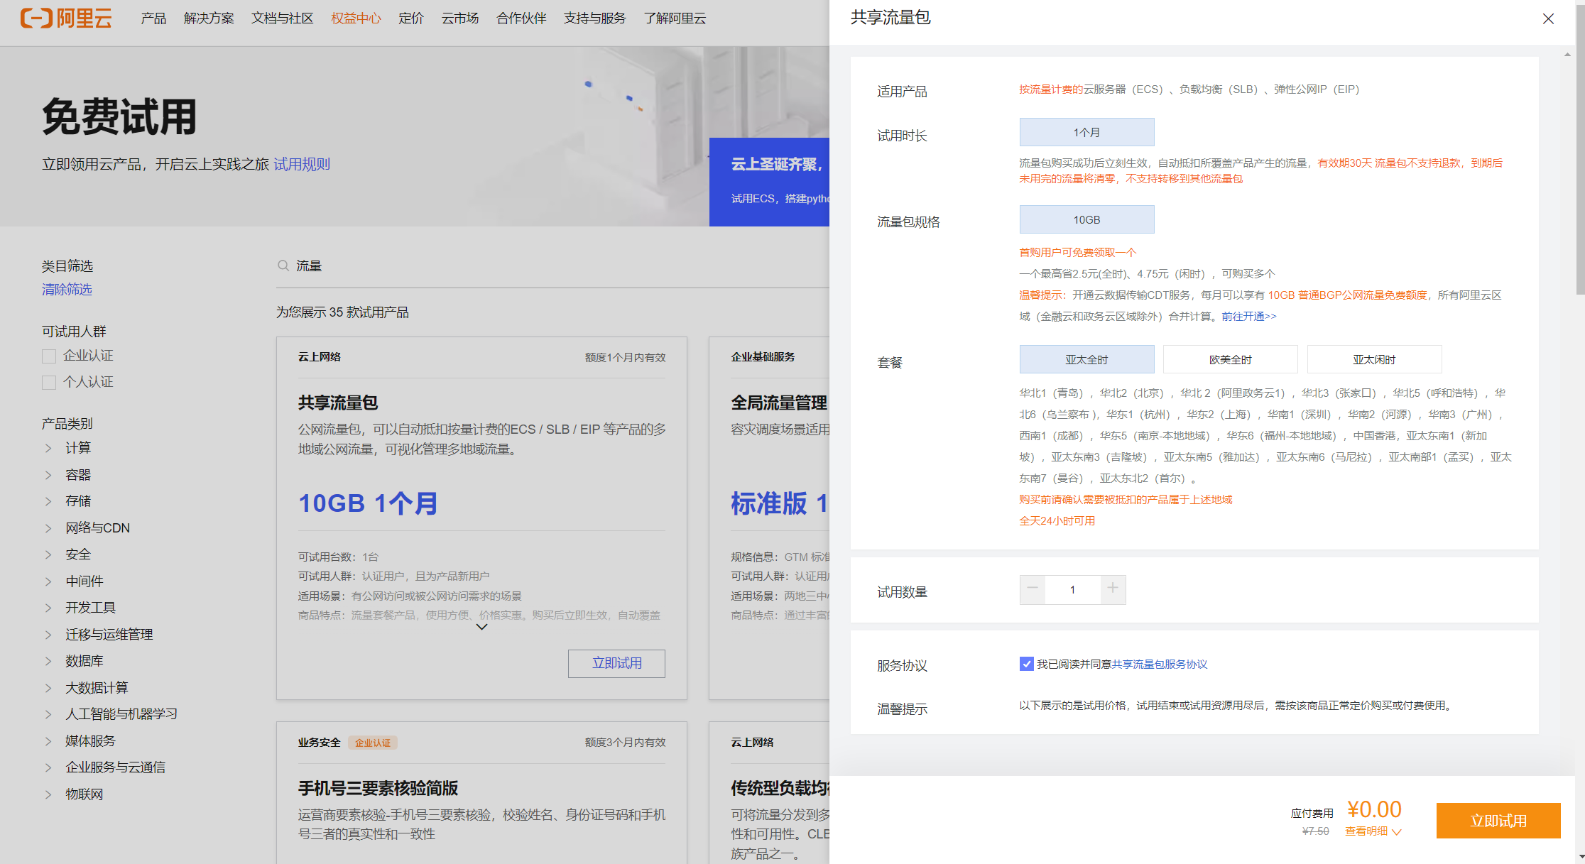
Task: Click the Alibaba Cloud logo
Action: tap(66, 18)
